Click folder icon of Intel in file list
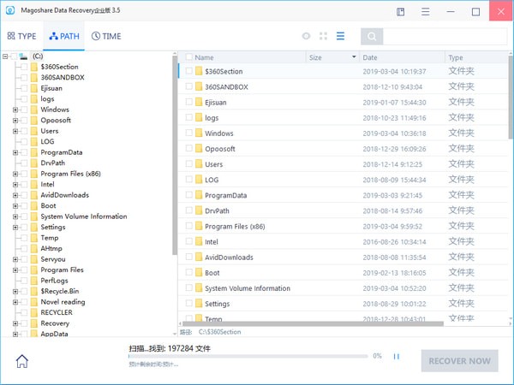514x385 pixels. [199, 241]
